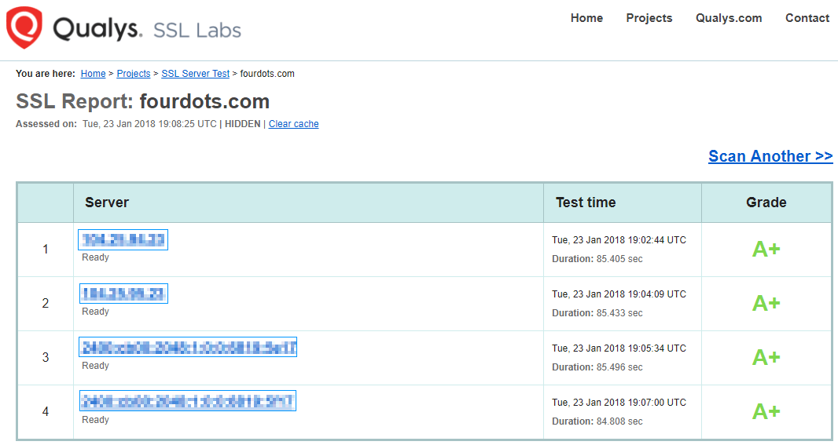Open the Contact navigation item

(x=807, y=18)
